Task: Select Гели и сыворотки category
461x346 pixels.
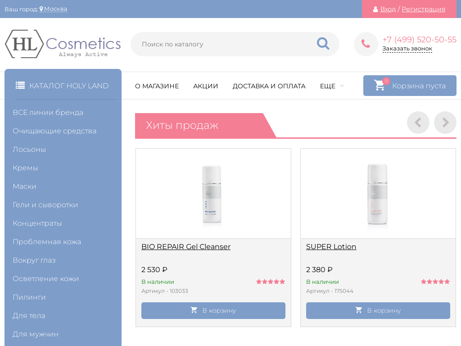Action: point(45,205)
